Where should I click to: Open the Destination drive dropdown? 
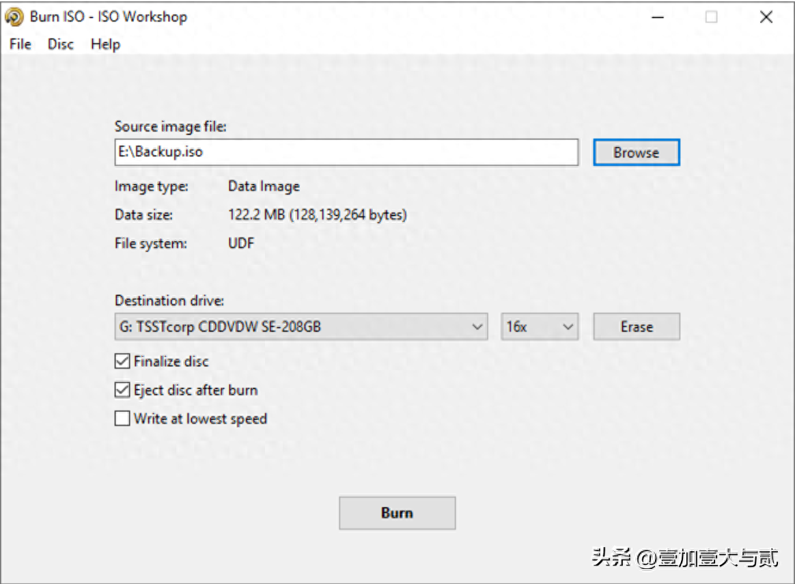coord(301,326)
